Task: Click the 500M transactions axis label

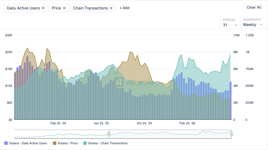Action: point(249,86)
